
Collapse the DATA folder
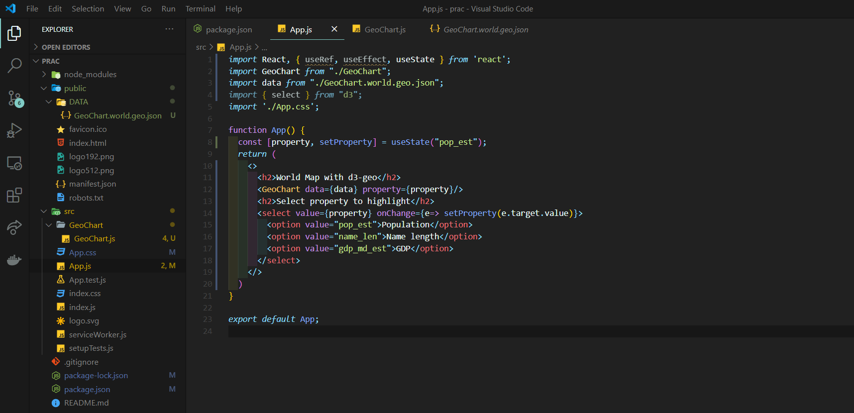click(x=78, y=102)
